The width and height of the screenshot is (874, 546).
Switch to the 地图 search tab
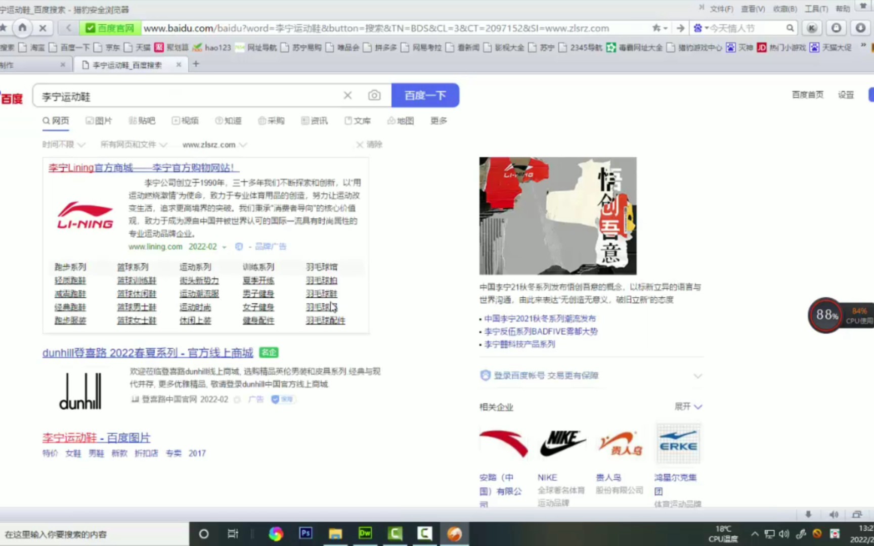point(401,121)
